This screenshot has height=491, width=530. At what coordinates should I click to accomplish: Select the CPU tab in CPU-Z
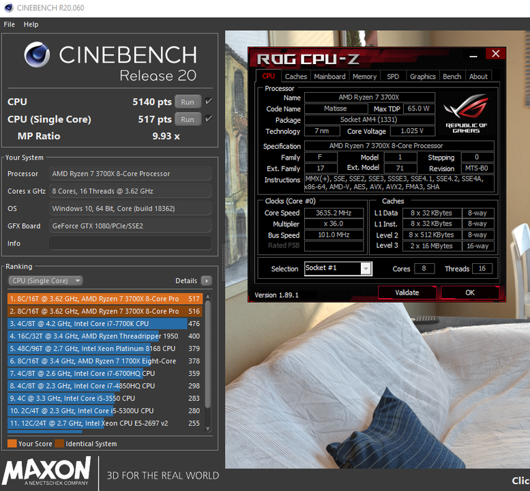click(268, 76)
